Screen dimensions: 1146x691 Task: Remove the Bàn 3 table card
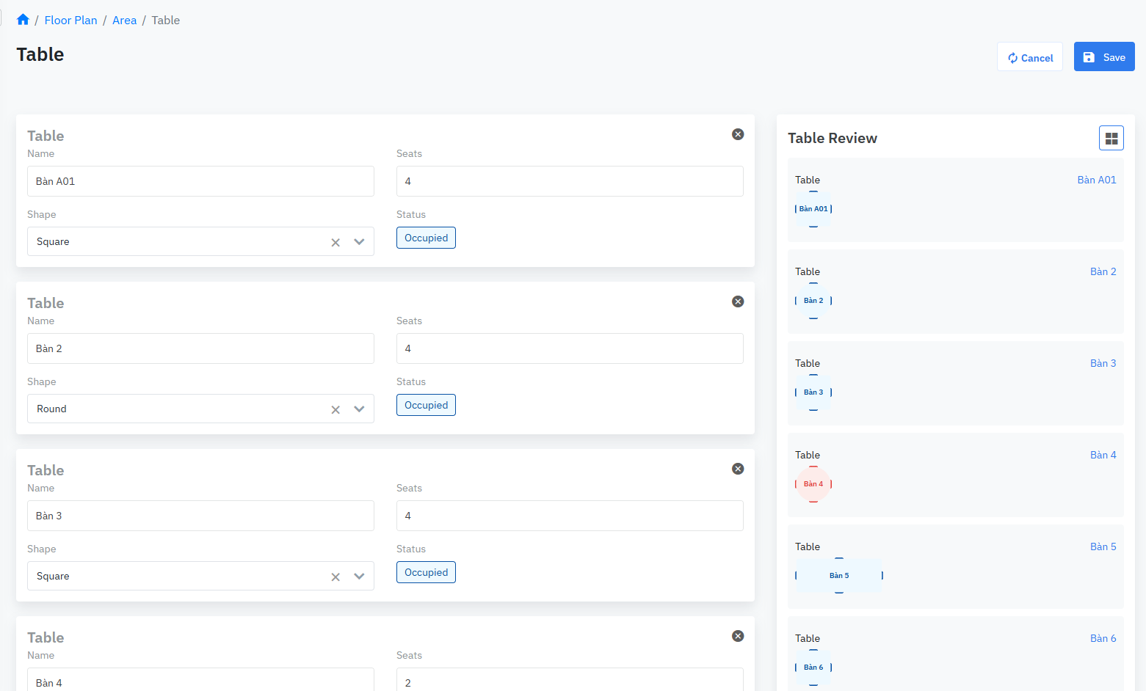click(x=738, y=469)
